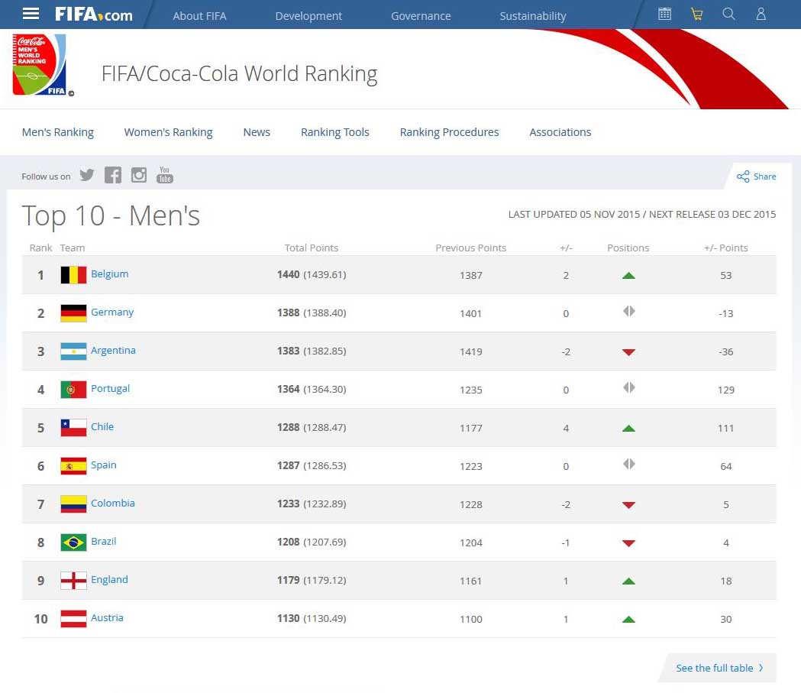
Task: Select England's total points 1179 (1179.12)
Action: (312, 581)
